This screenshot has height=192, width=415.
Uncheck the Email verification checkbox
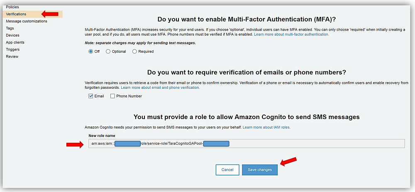[91, 96]
